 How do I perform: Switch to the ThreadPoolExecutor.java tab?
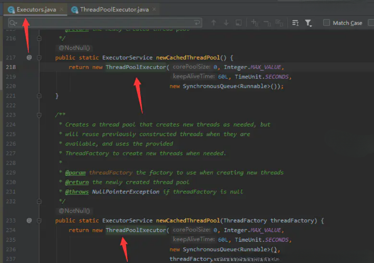114,9
